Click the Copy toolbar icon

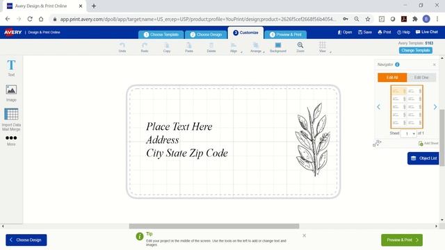(x=167, y=47)
